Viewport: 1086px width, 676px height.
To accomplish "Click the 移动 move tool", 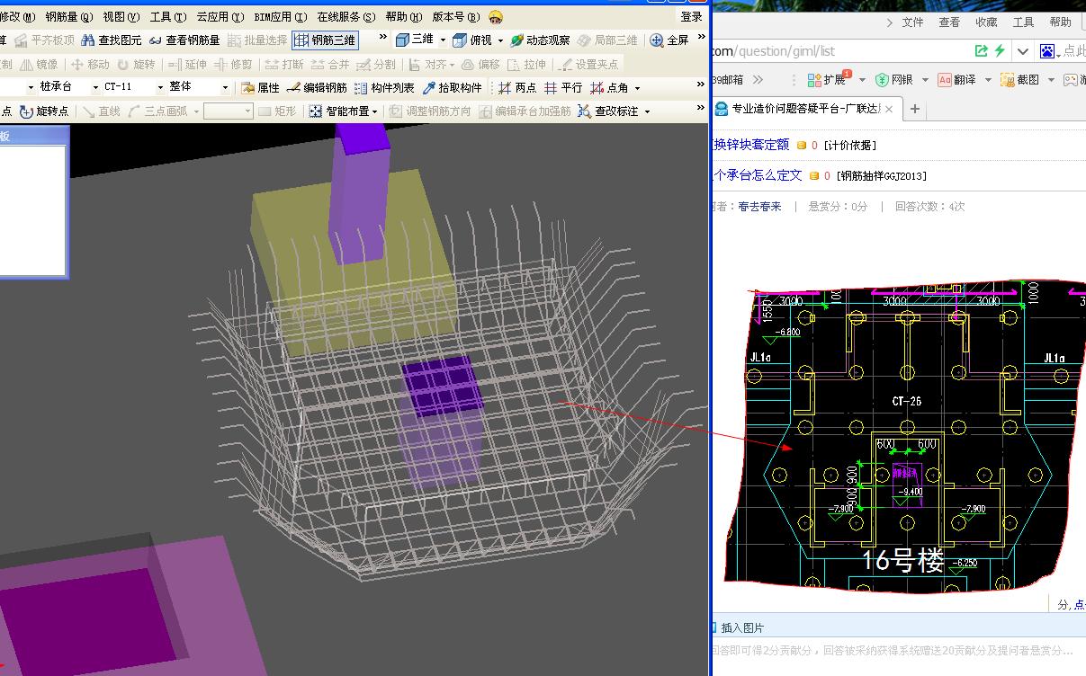I will pos(90,64).
